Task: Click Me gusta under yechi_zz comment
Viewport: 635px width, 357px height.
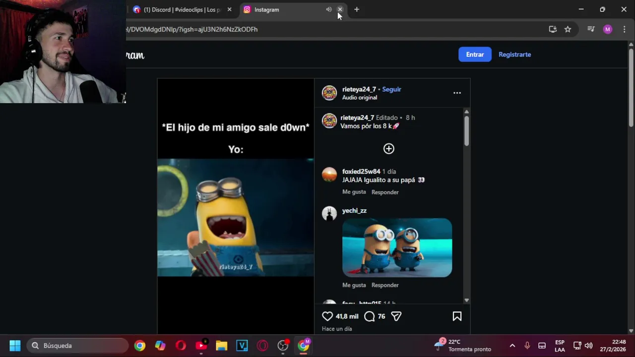Action: pyautogui.click(x=354, y=285)
